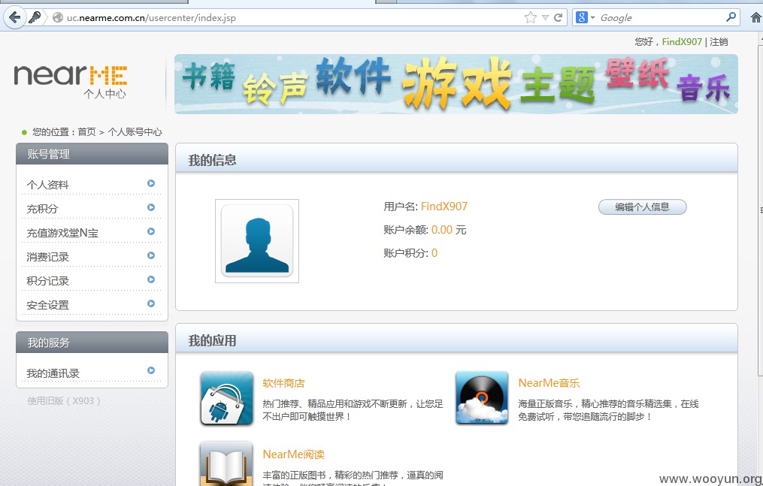
Task: Bookmark the page with the star icon
Action: pyautogui.click(x=531, y=18)
